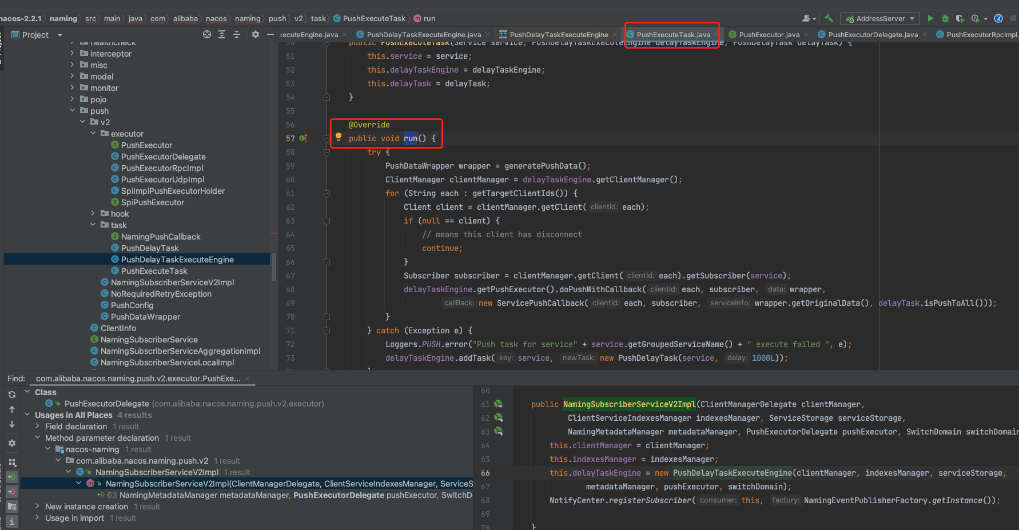Viewport: 1019px width, 530px height.
Task: Fold the catch block at line 71
Action: pyautogui.click(x=327, y=330)
